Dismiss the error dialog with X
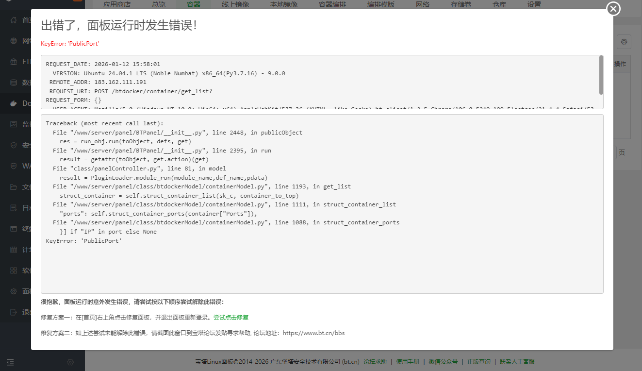Viewport: 642px width, 371px height. coord(613,9)
